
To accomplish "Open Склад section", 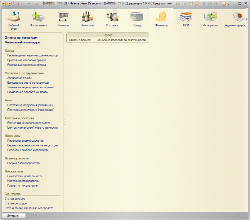I will 137,19.
